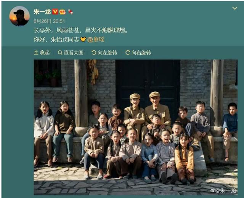Click the yellow heart emoji in the post
The height and width of the screenshot is (198, 244).
83,39
